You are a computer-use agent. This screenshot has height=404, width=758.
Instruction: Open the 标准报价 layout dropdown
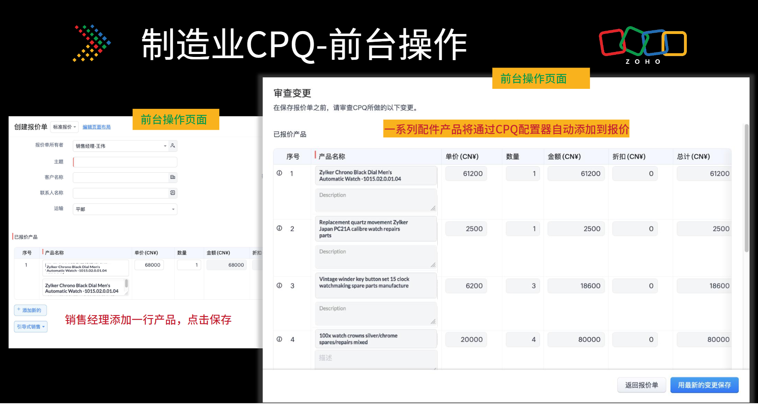point(65,127)
